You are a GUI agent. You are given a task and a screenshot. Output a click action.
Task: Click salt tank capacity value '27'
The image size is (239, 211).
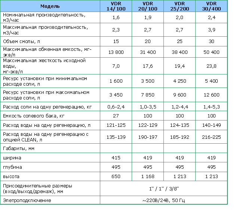[116, 116]
